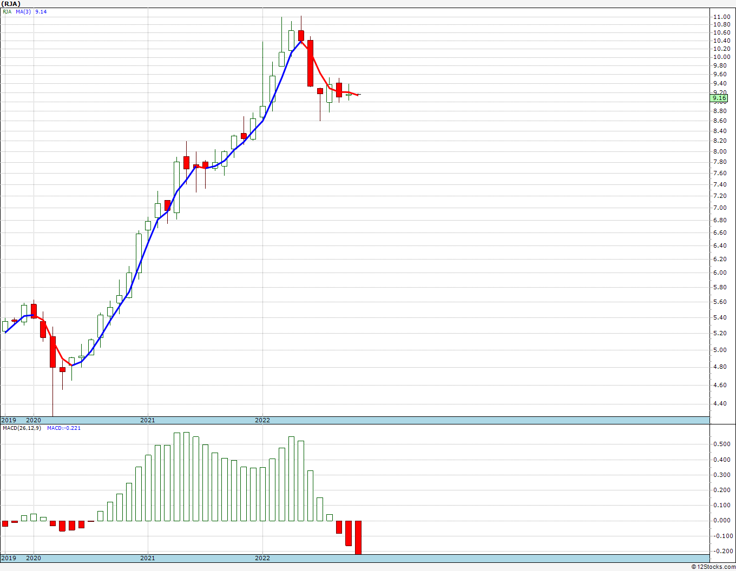The width and height of the screenshot is (736, 571).
Task: Click the 5.20 price axis label
Action: tap(720, 333)
